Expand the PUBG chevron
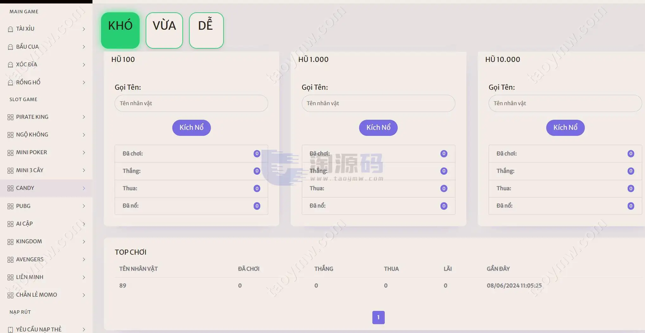Viewport: 645px width, 333px height. [x=84, y=206]
